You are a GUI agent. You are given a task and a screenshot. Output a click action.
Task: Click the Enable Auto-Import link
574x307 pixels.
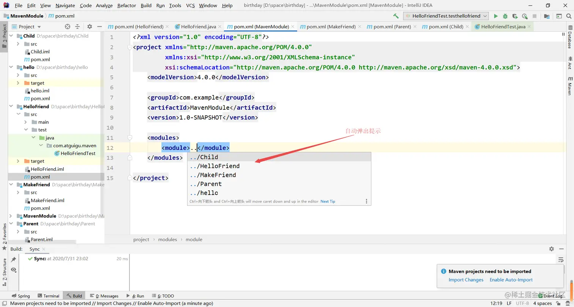tap(511, 280)
